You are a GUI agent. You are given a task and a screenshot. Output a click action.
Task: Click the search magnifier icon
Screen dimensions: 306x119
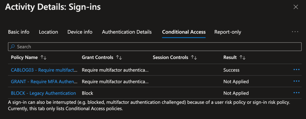pyautogui.click(x=13, y=47)
